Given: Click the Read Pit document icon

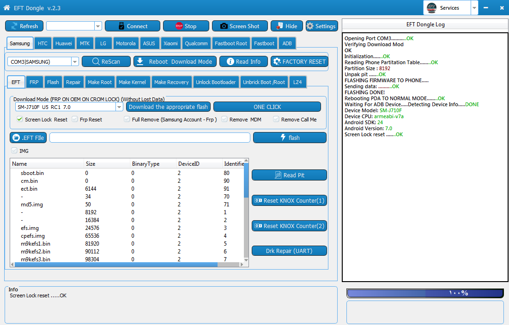Looking at the screenshot, I should (x=278, y=175).
